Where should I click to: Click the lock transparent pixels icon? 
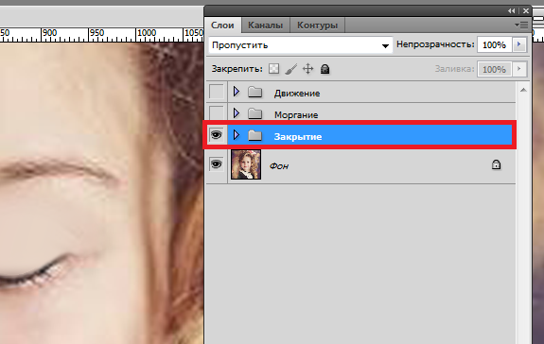click(273, 69)
